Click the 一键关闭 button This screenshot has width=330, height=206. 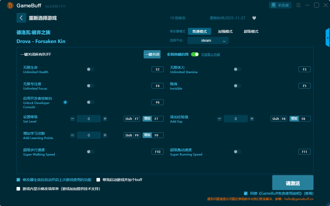152,54
